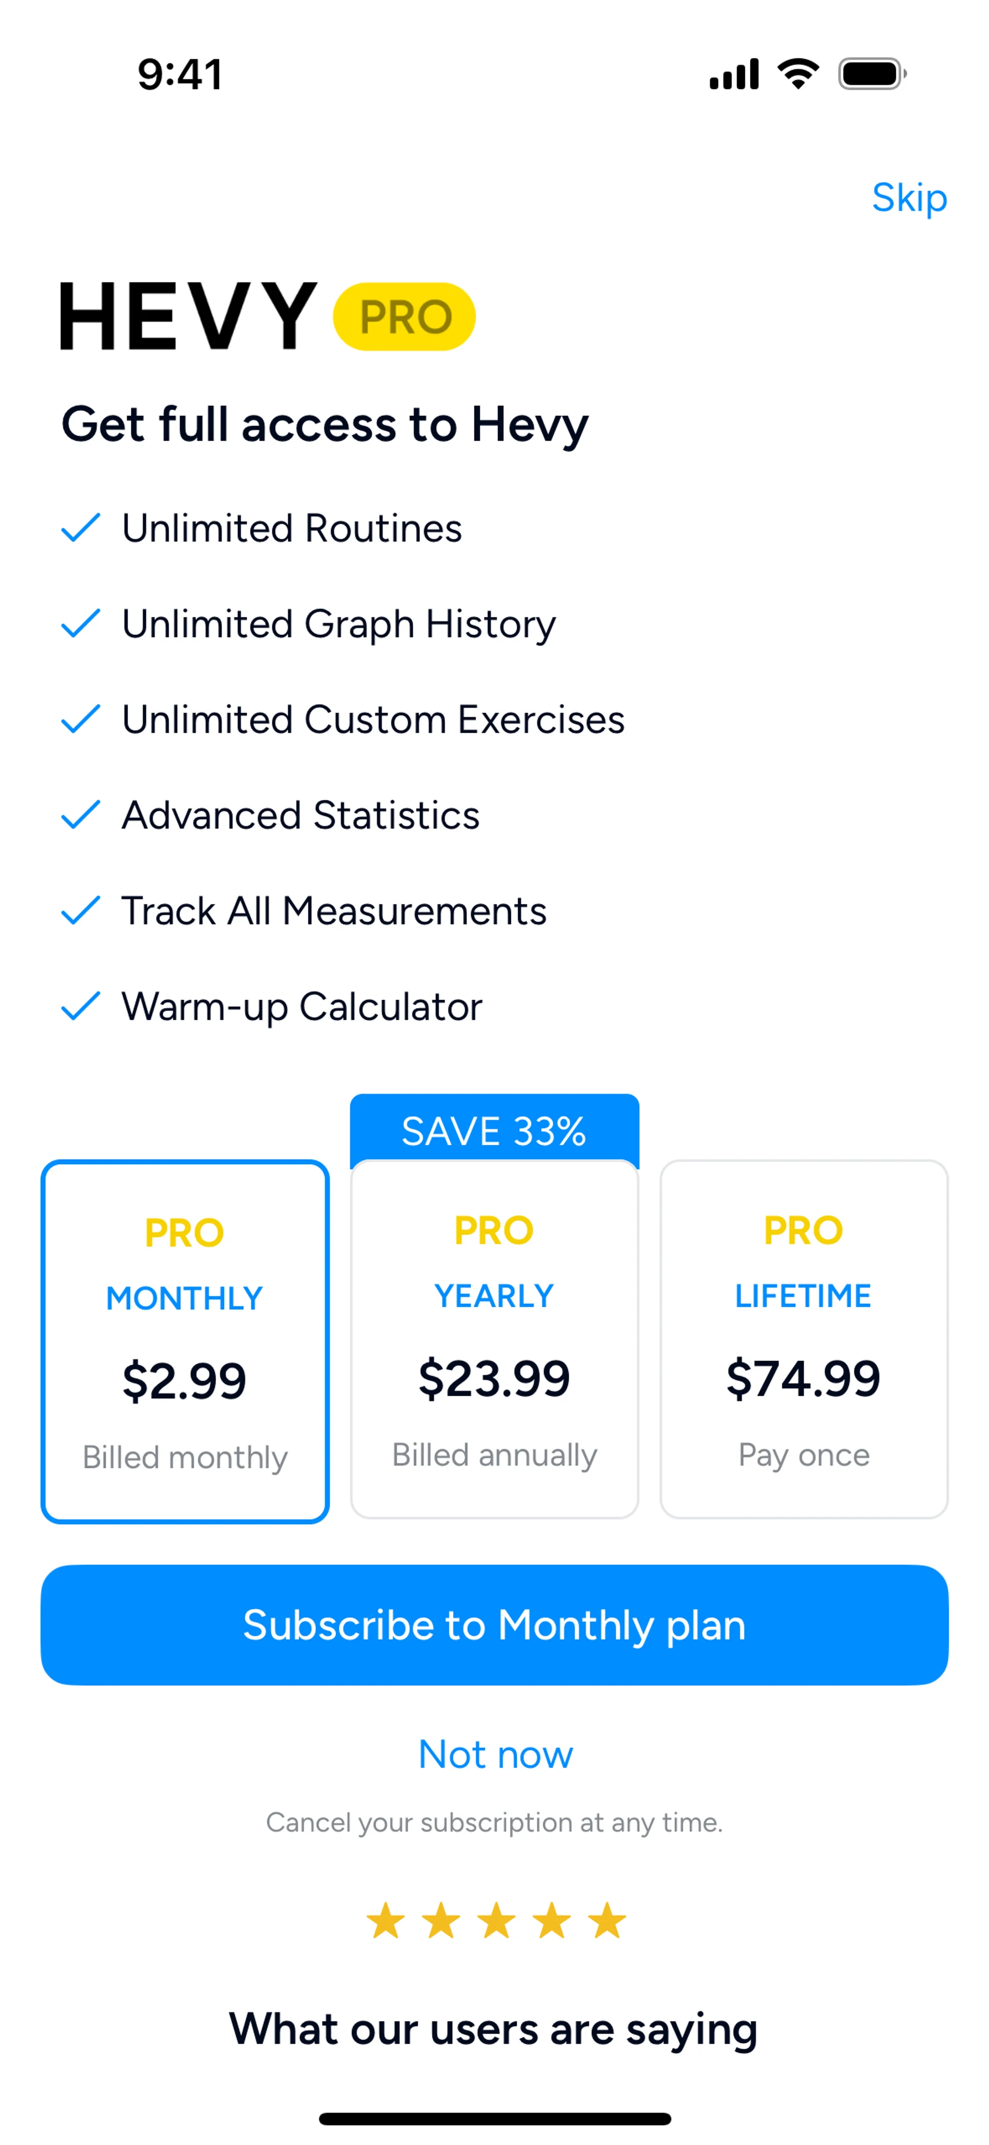Click checkmark beside Unlimited Custom Exercises
The height and width of the screenshot is (2145, 989).
81,719
